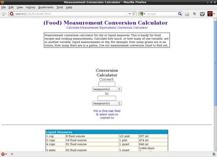Open the Adblock Plus dropdown arrow
The image size is (217, 157).
[x=6, y=154]
